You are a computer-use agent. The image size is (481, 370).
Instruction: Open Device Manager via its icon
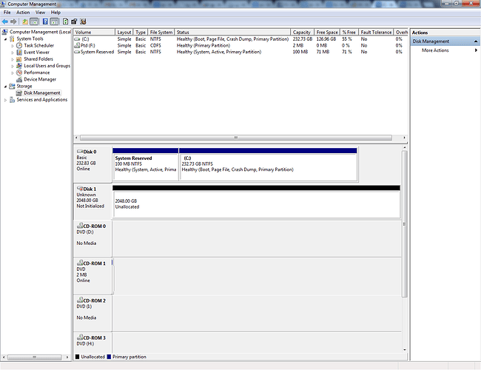[x=19, y=79]
